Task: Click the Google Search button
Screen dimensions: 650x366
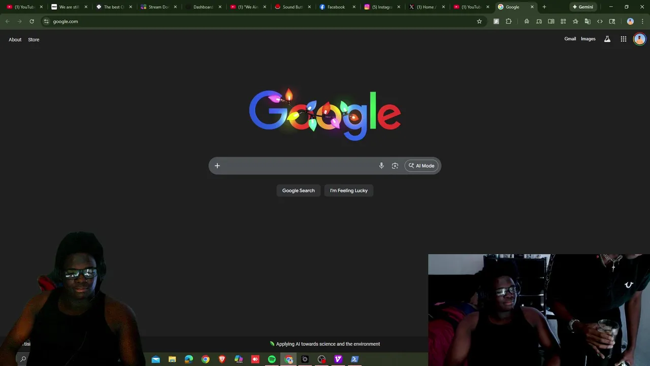Action: pyautogui.click(x=299, y=191)
